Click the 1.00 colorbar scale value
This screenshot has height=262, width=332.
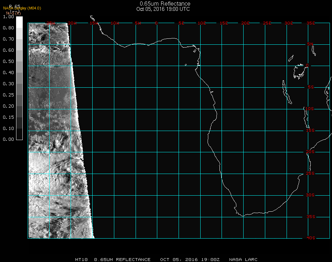pyautogui.click(x=8, y=17)
